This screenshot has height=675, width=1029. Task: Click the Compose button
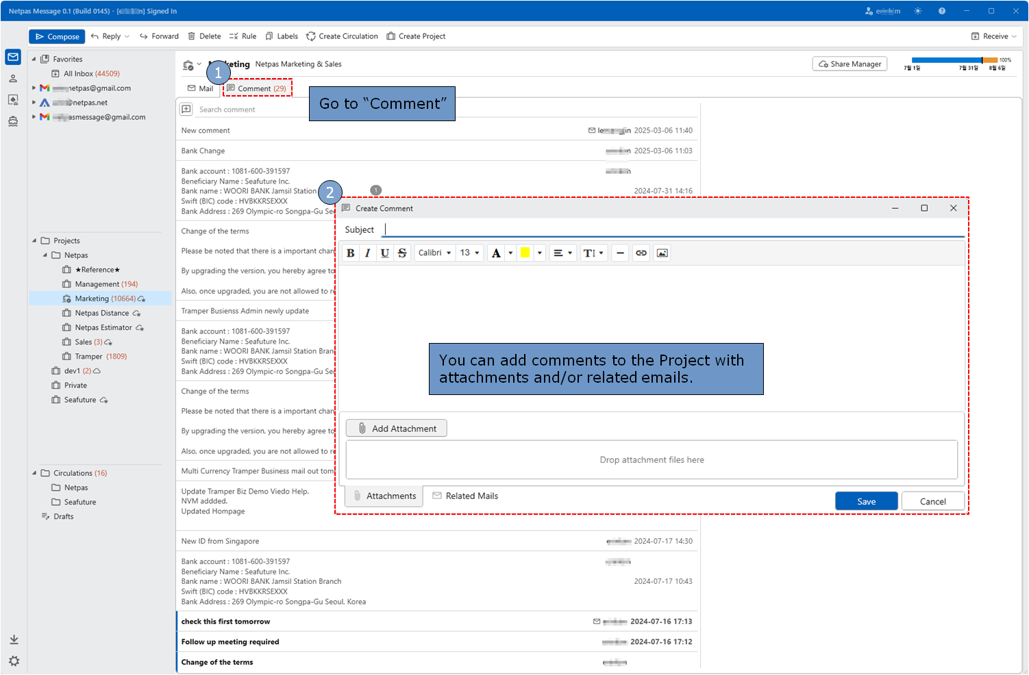tap(57, 37)
